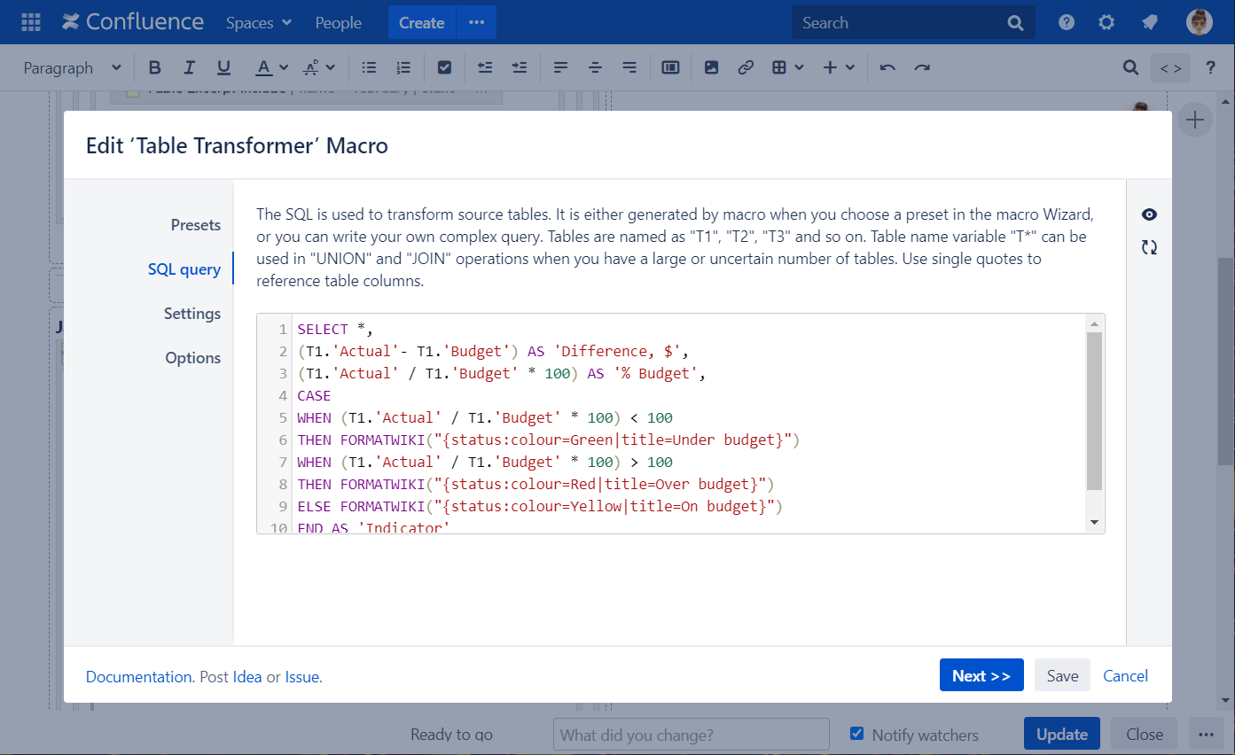Screen dimensions: 1235x755
Task: Switch to the Presets tab
Action: click(195, 225)
